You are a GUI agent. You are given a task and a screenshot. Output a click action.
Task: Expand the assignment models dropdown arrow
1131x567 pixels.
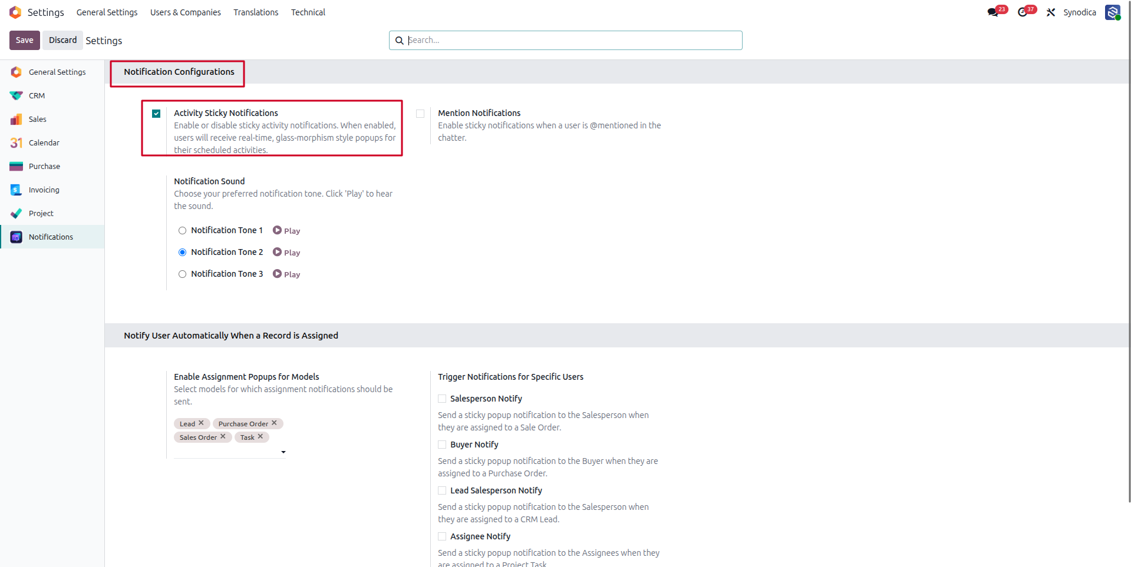[283, 452]
